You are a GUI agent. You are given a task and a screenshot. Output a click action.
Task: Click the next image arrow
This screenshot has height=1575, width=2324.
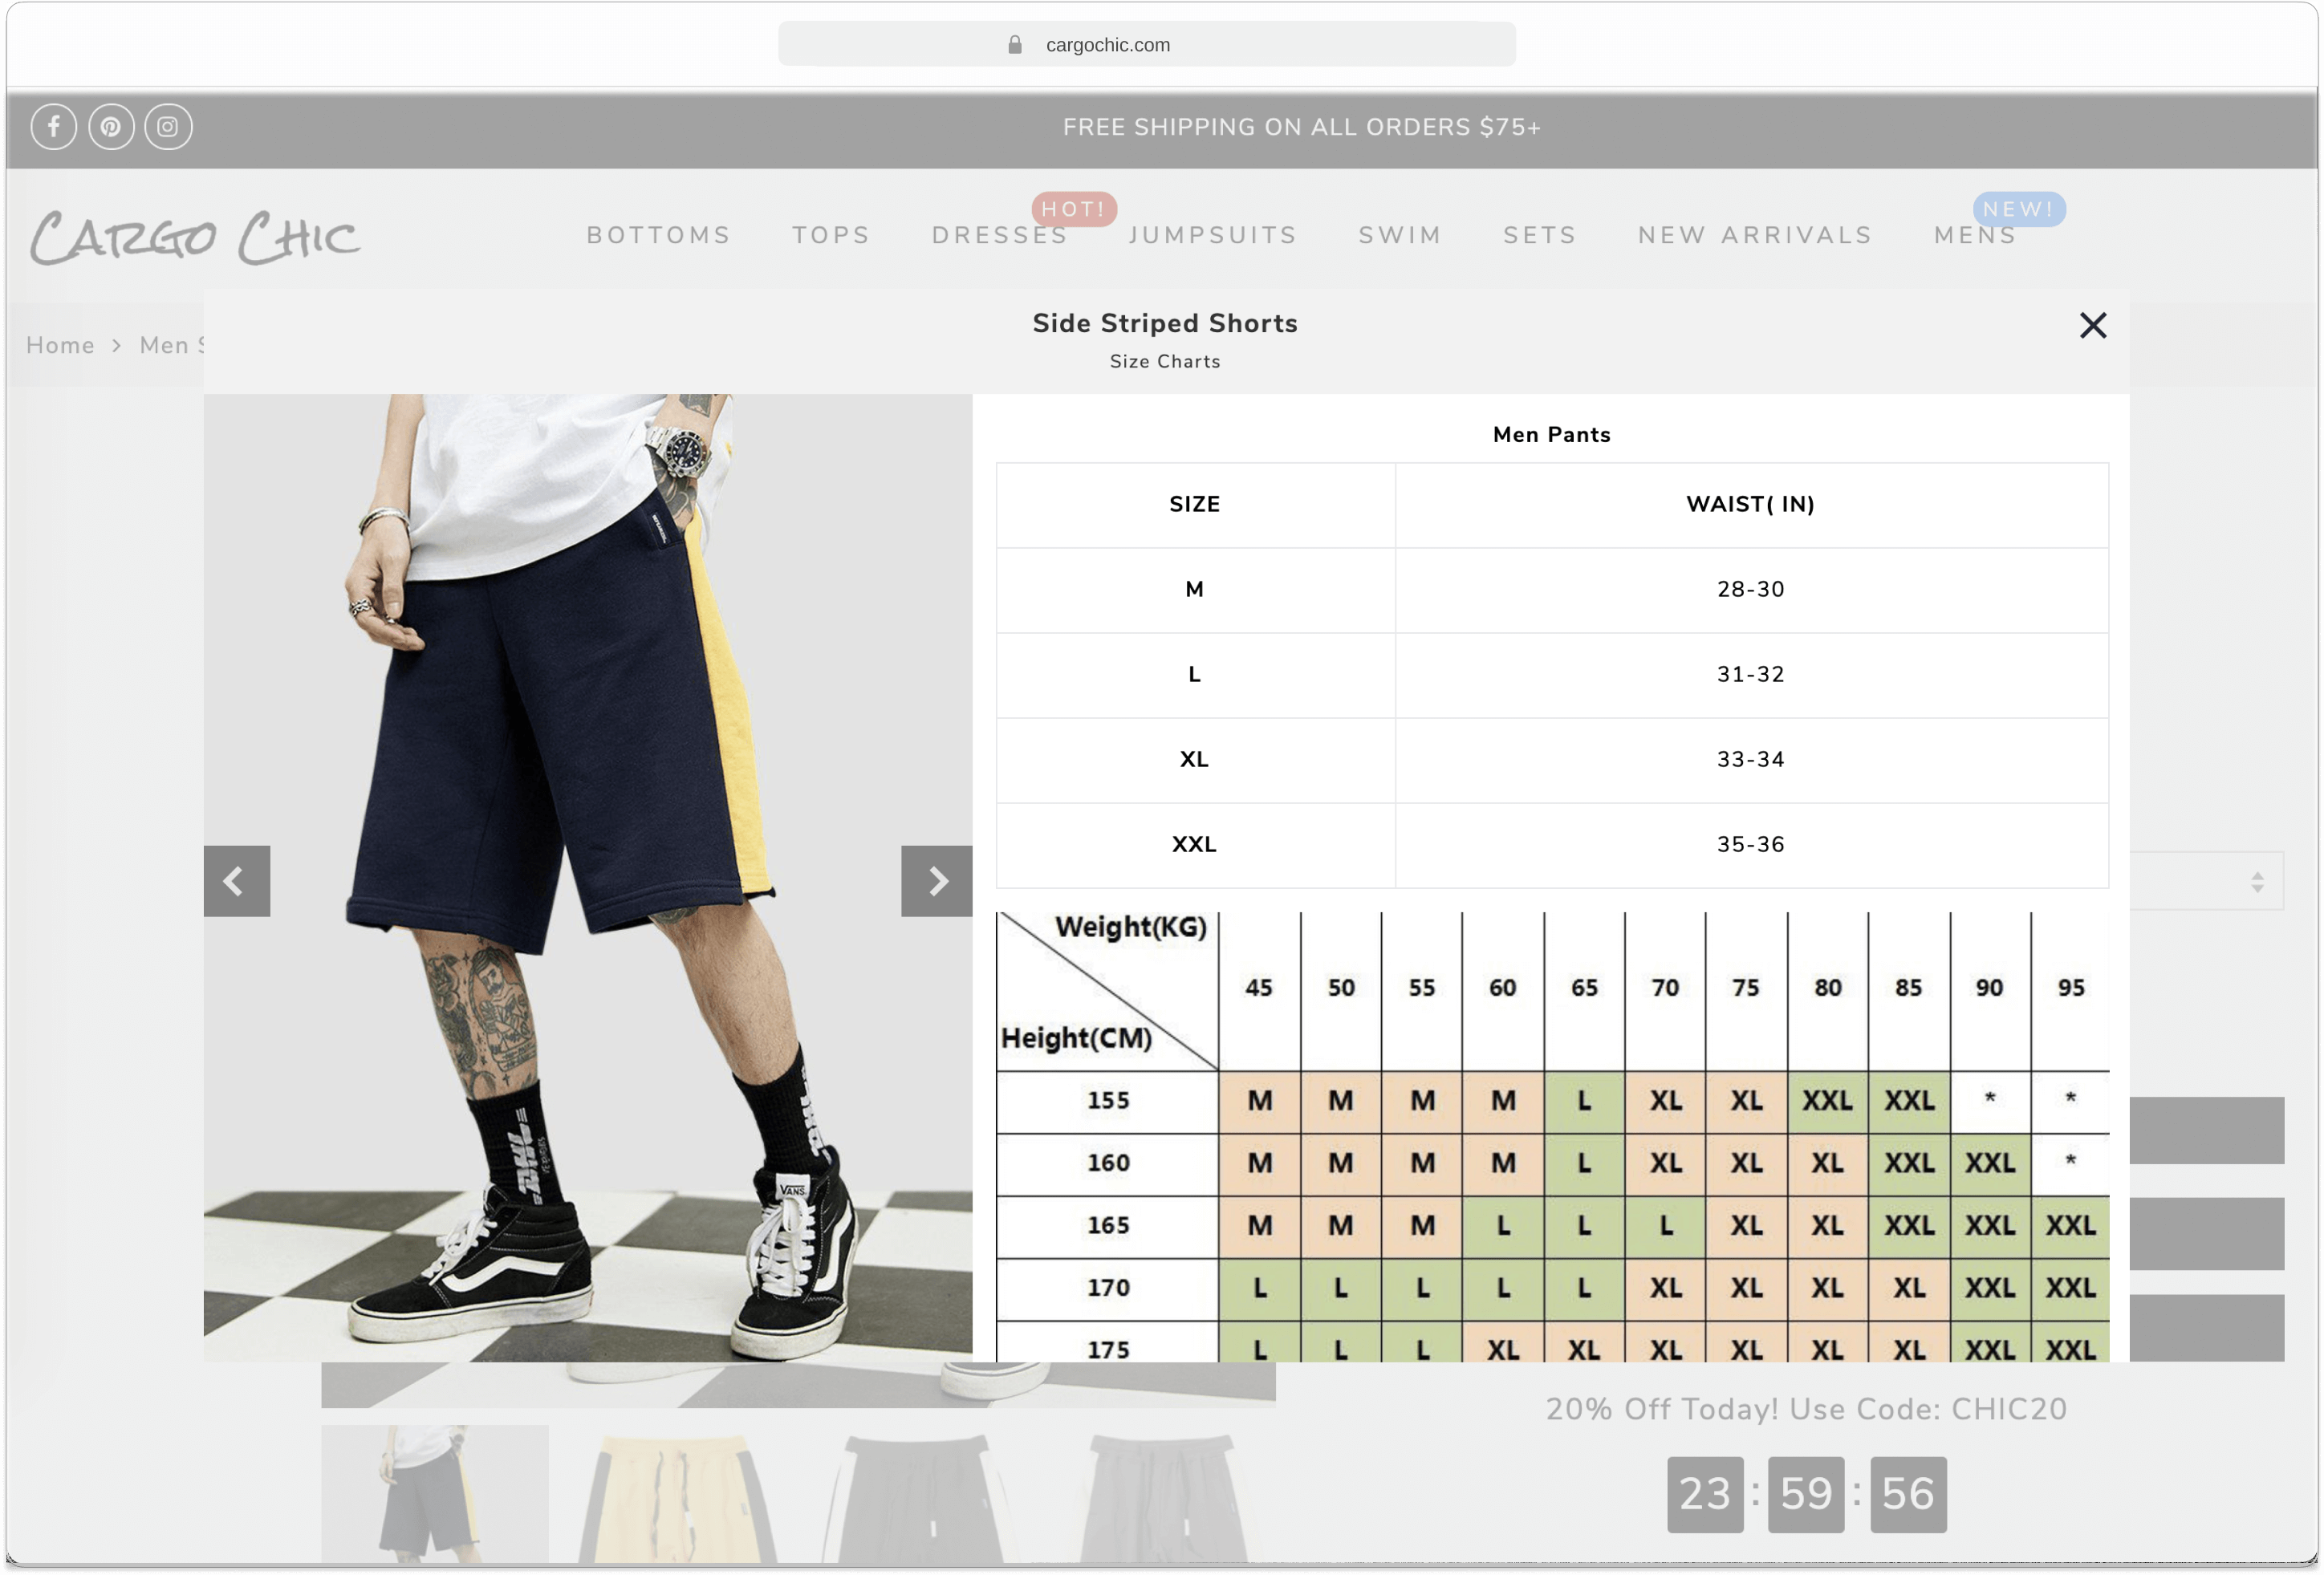click(x=936, y=881)
